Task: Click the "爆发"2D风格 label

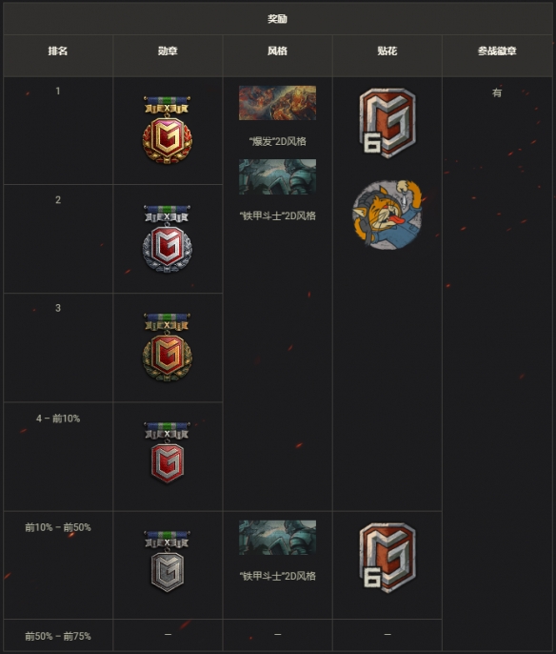Action: coord(277,141)
